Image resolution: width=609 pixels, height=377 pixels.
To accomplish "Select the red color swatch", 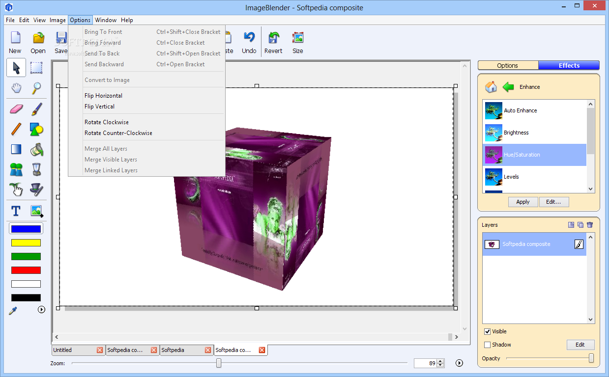I will point(26,270).
